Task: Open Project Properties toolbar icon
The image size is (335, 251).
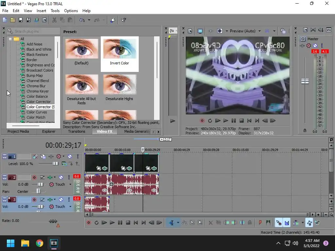Action: 44,20
